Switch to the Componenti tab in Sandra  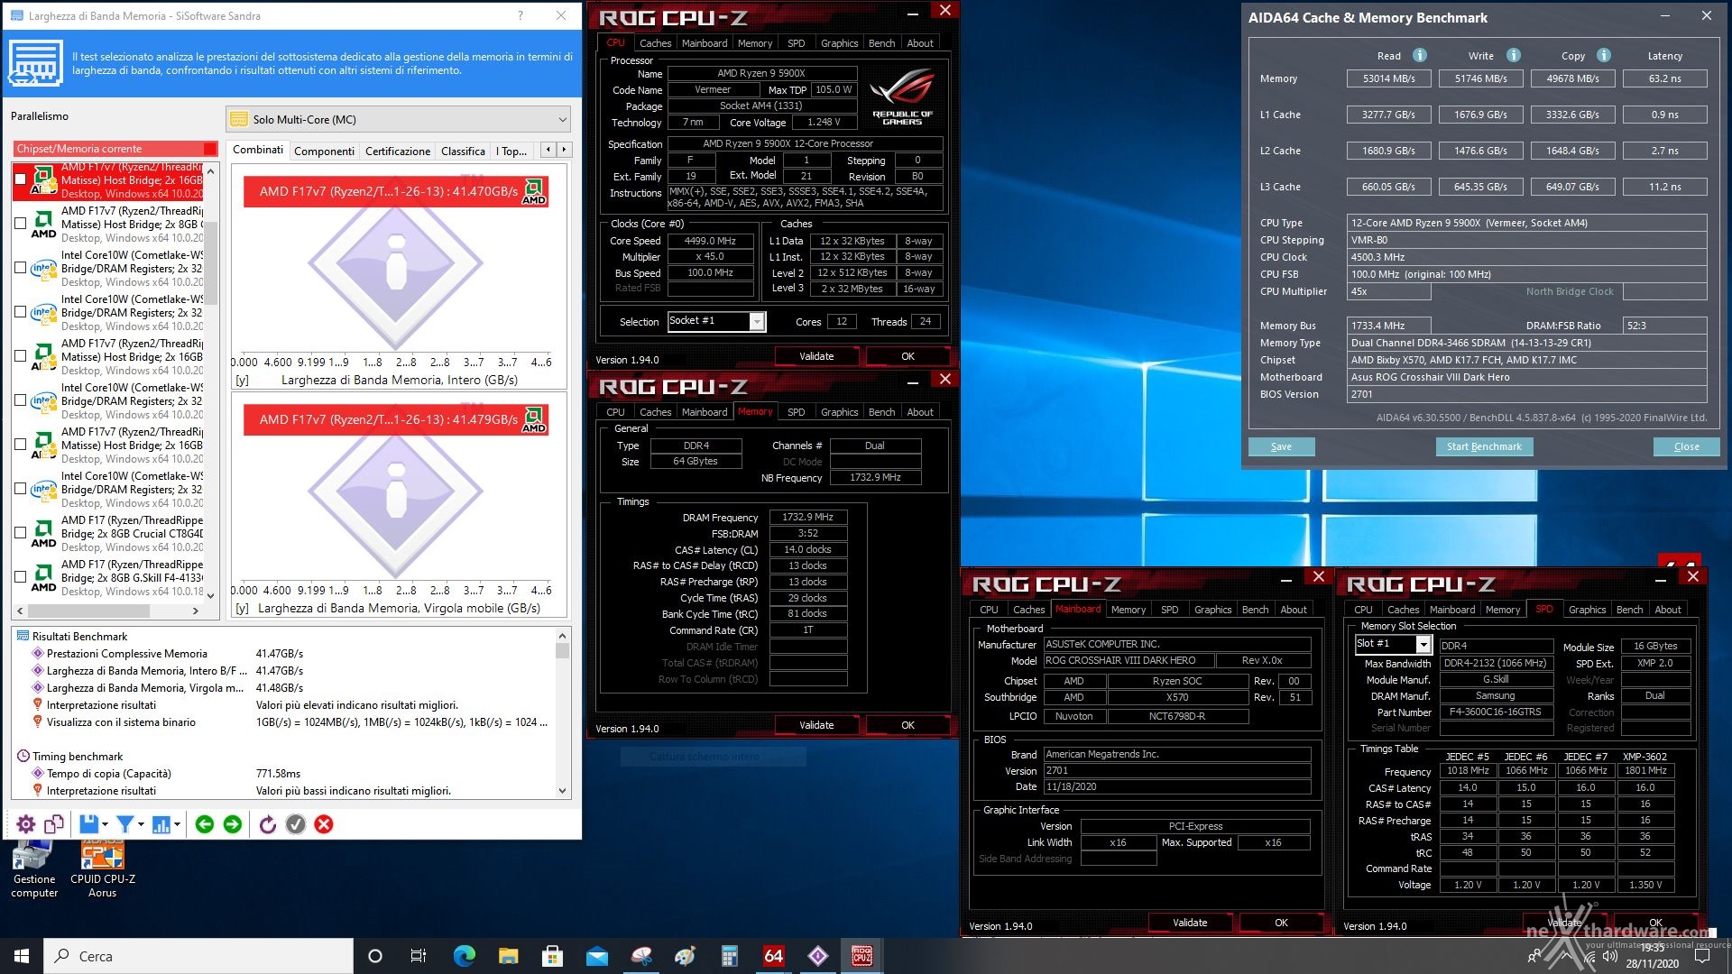324,151
